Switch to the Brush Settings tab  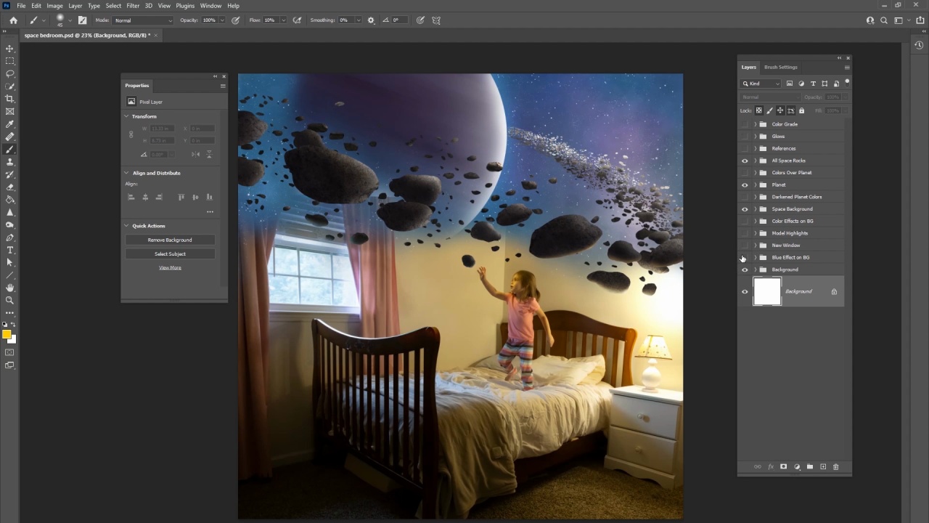pyautogui.click(x=780, y=67)
